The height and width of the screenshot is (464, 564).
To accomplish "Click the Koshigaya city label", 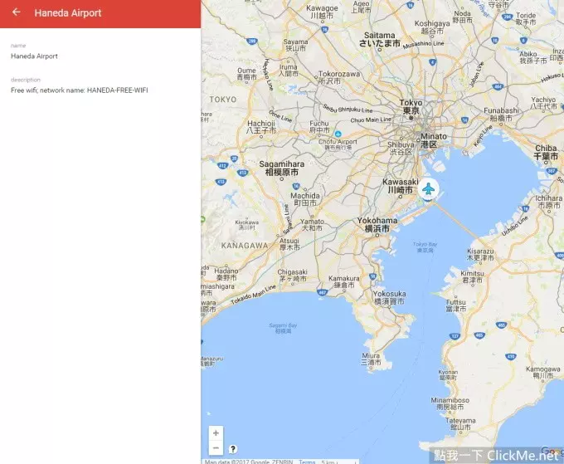I will click(432, 27).
